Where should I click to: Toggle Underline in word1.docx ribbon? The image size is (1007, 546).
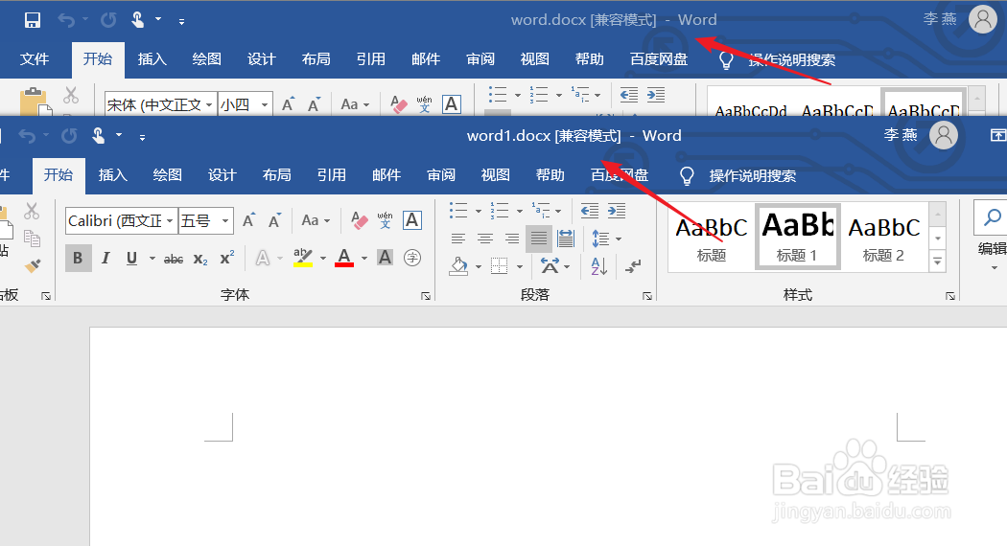(x=131, y=258)
